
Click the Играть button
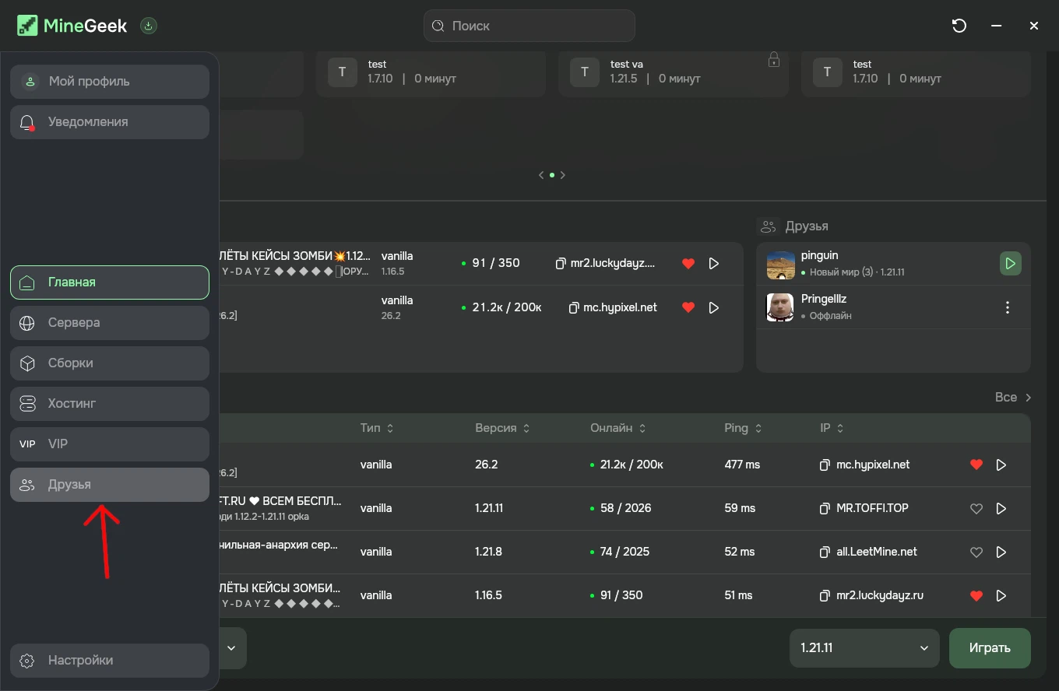pos(990,647)
